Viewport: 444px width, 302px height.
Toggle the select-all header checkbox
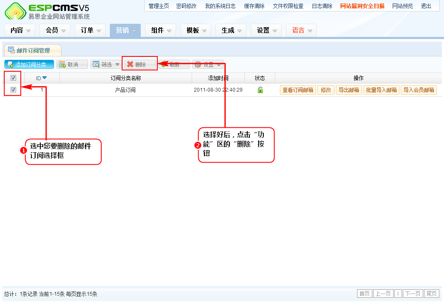pos(13,78)
